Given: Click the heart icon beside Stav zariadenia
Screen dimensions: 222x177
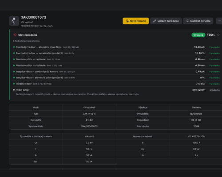Looking at the screenshot, I should click(15, 35).
